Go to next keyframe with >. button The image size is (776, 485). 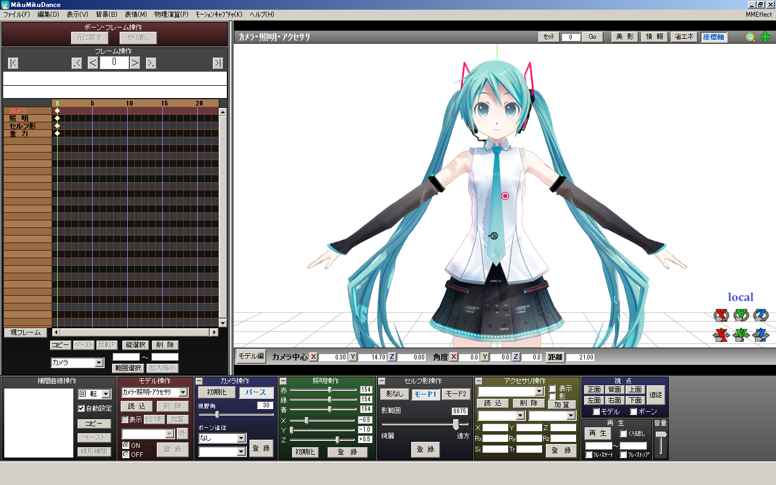[x=151, y=63]
